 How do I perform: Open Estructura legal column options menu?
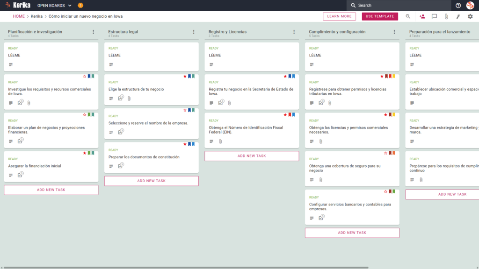tap(194, 32)
